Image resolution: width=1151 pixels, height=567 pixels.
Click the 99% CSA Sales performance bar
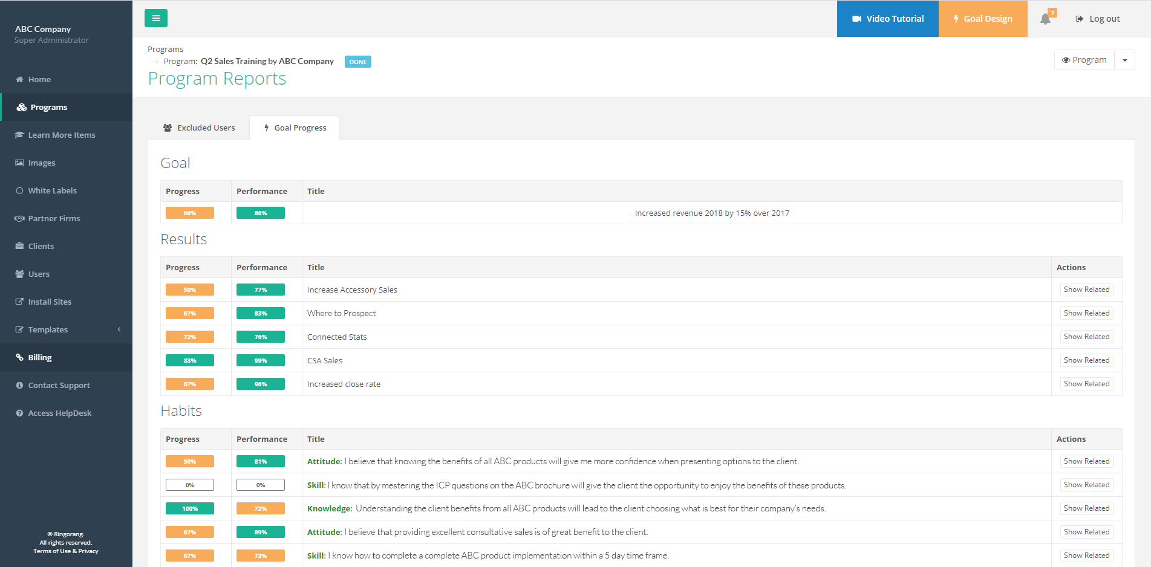tap(261, 360)
